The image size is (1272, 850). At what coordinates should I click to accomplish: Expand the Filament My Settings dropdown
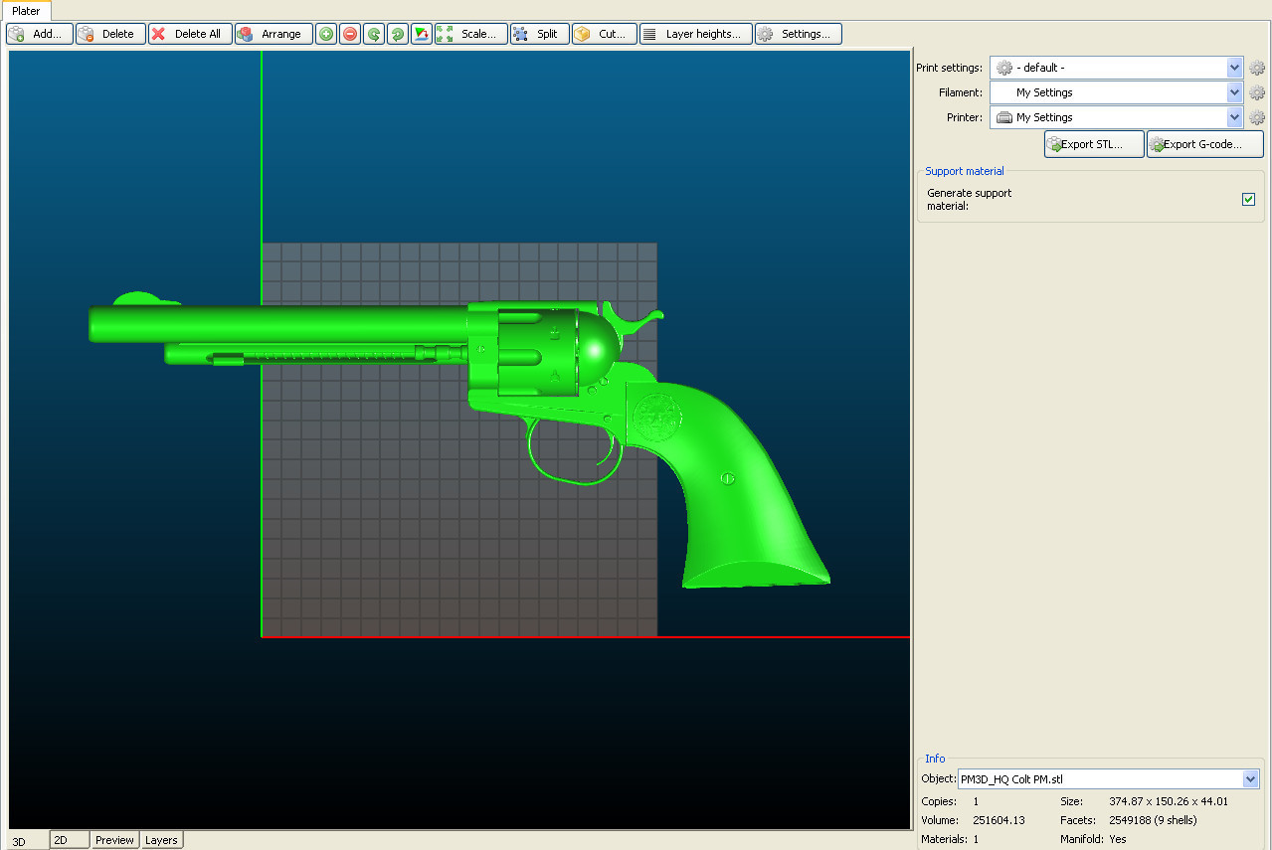1234,92
